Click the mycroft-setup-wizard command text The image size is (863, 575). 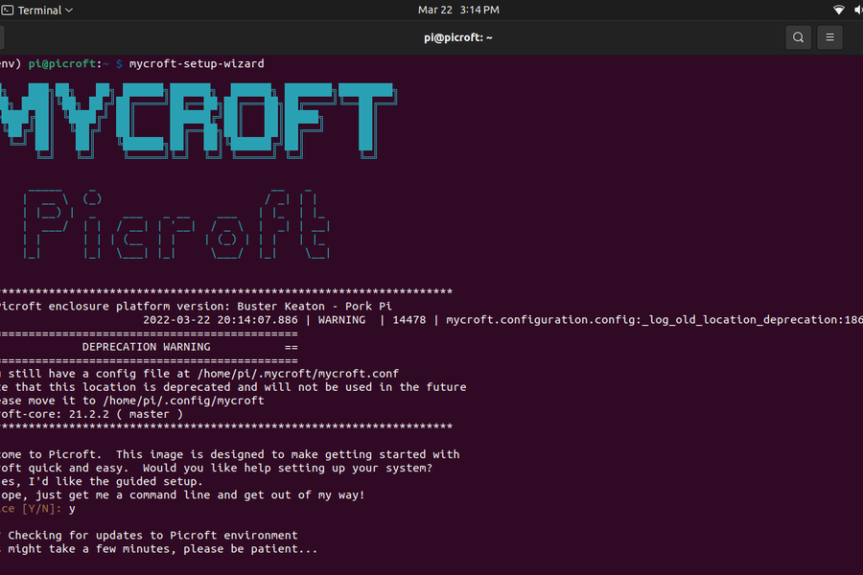(197, 64)
